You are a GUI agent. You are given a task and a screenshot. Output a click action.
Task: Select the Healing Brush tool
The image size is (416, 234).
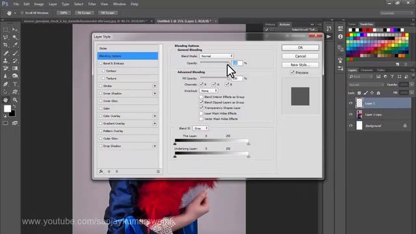5,53
